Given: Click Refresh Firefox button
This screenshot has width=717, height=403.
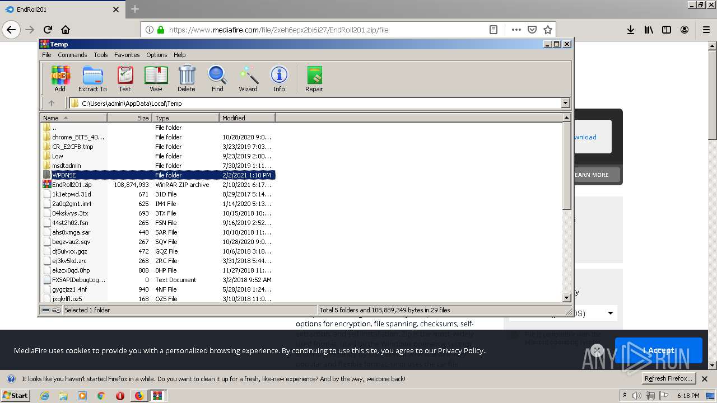Looking at the screenshot, I should click(x=668, y=378).
